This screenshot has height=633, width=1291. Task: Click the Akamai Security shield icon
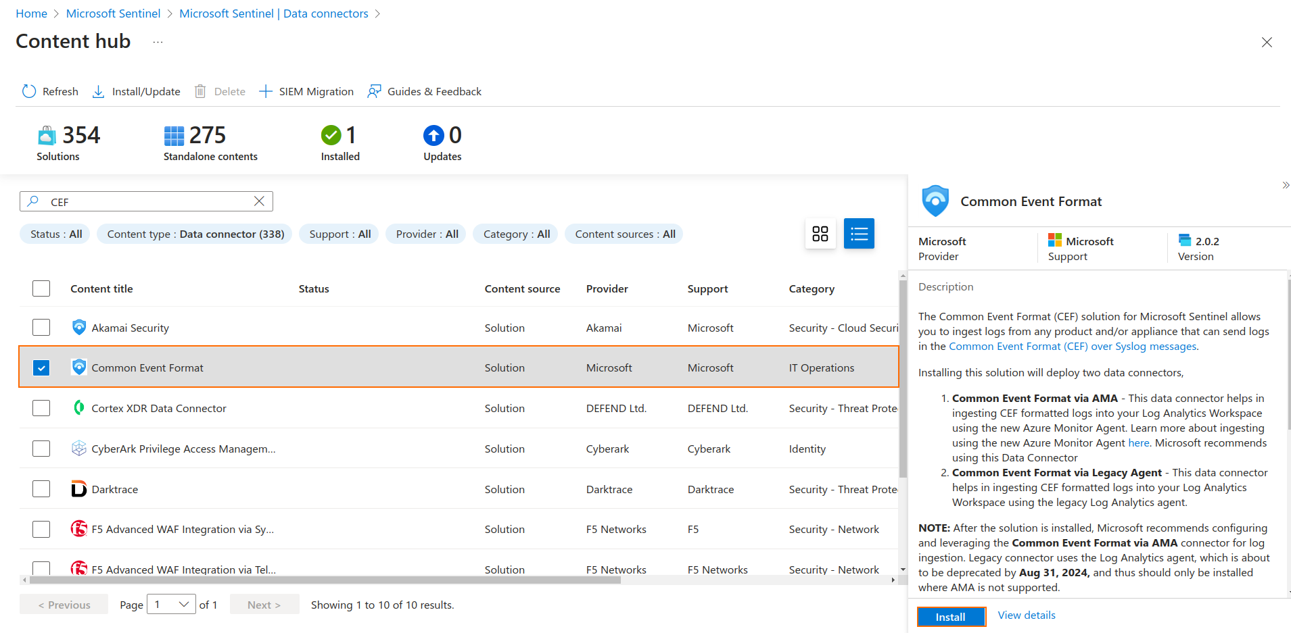tap(79, 327)
